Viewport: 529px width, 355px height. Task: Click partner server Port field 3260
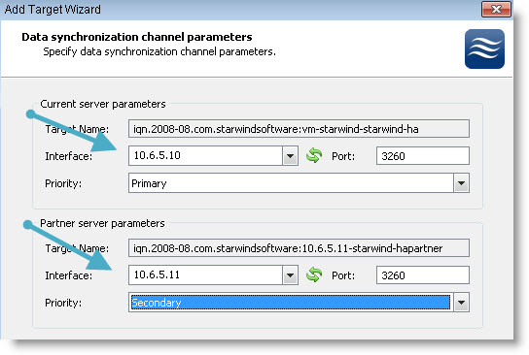click(423, 274)
